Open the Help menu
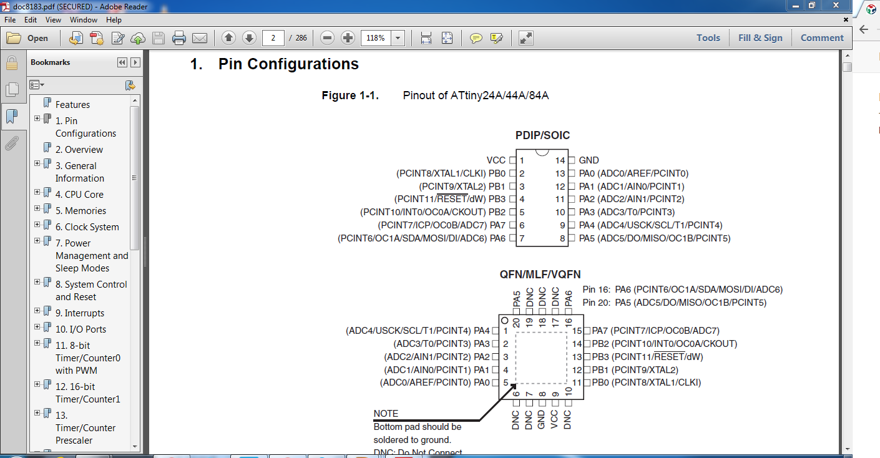The height and width of the screenshot is (458, 880). click(114, 20)
